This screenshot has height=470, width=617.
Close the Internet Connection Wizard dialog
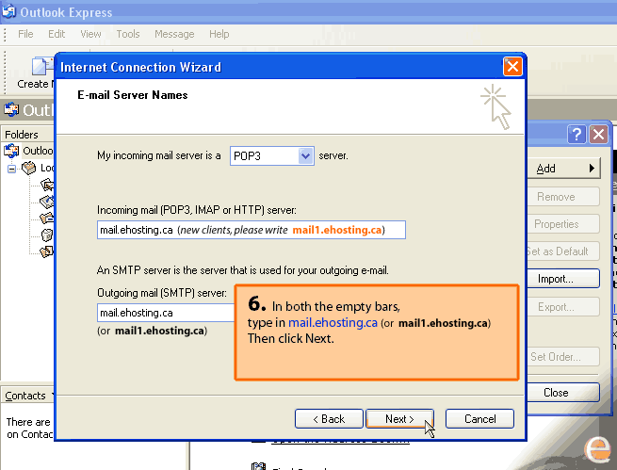click(512, 67)
